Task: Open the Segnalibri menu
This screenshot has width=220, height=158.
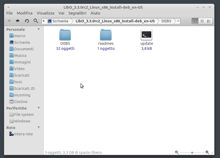Action: tap(77, 13)
